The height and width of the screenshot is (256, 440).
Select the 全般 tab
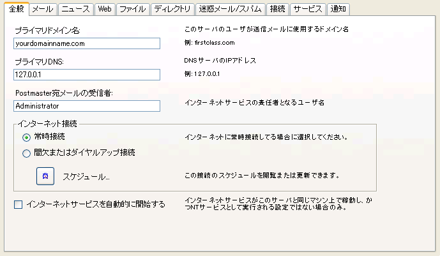pyautogui.click(x=17, y=9)
